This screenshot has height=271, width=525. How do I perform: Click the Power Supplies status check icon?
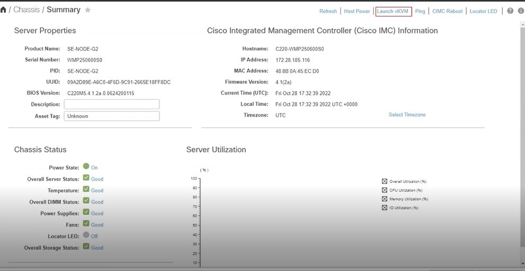coord(86,212)
